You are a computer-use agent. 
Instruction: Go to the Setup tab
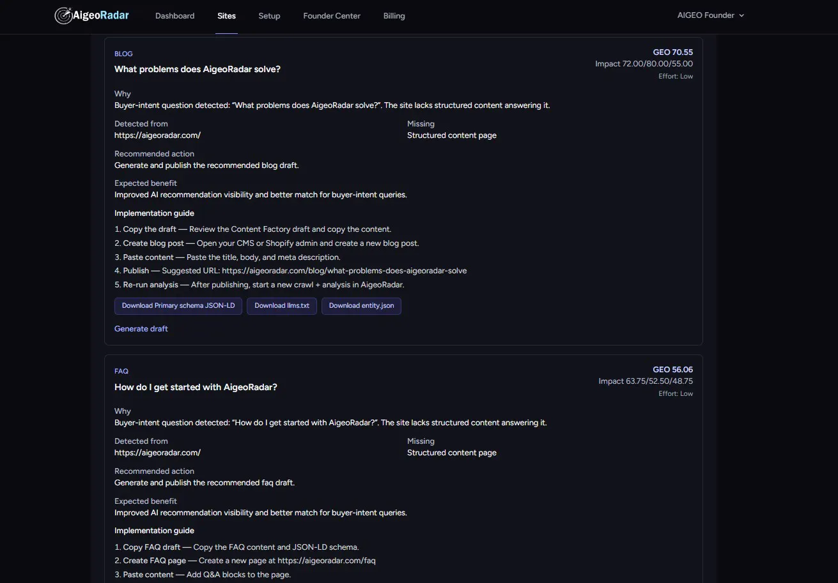click(x=269, y=16)
